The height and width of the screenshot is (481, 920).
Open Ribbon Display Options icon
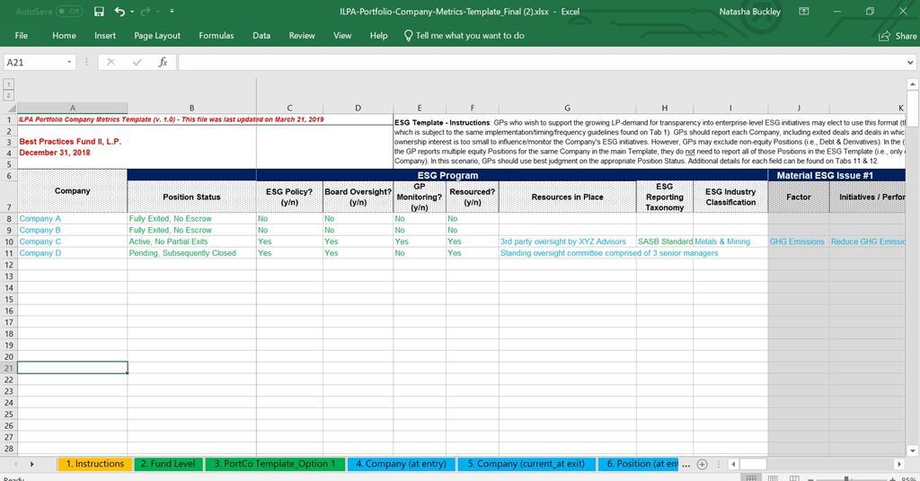click(x=804, y=11)
